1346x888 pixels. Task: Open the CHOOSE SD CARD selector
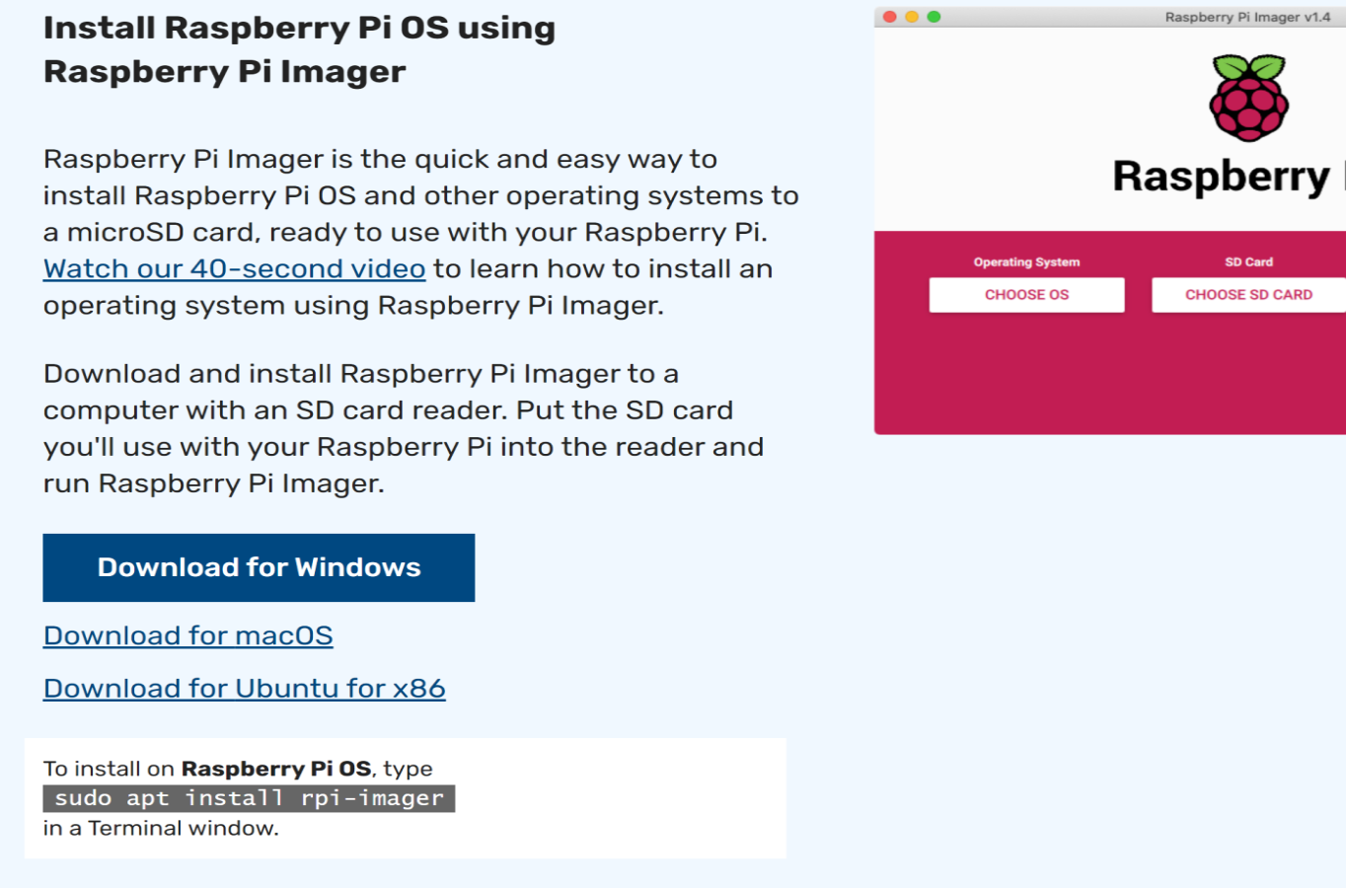click(x=1246, y=294)
